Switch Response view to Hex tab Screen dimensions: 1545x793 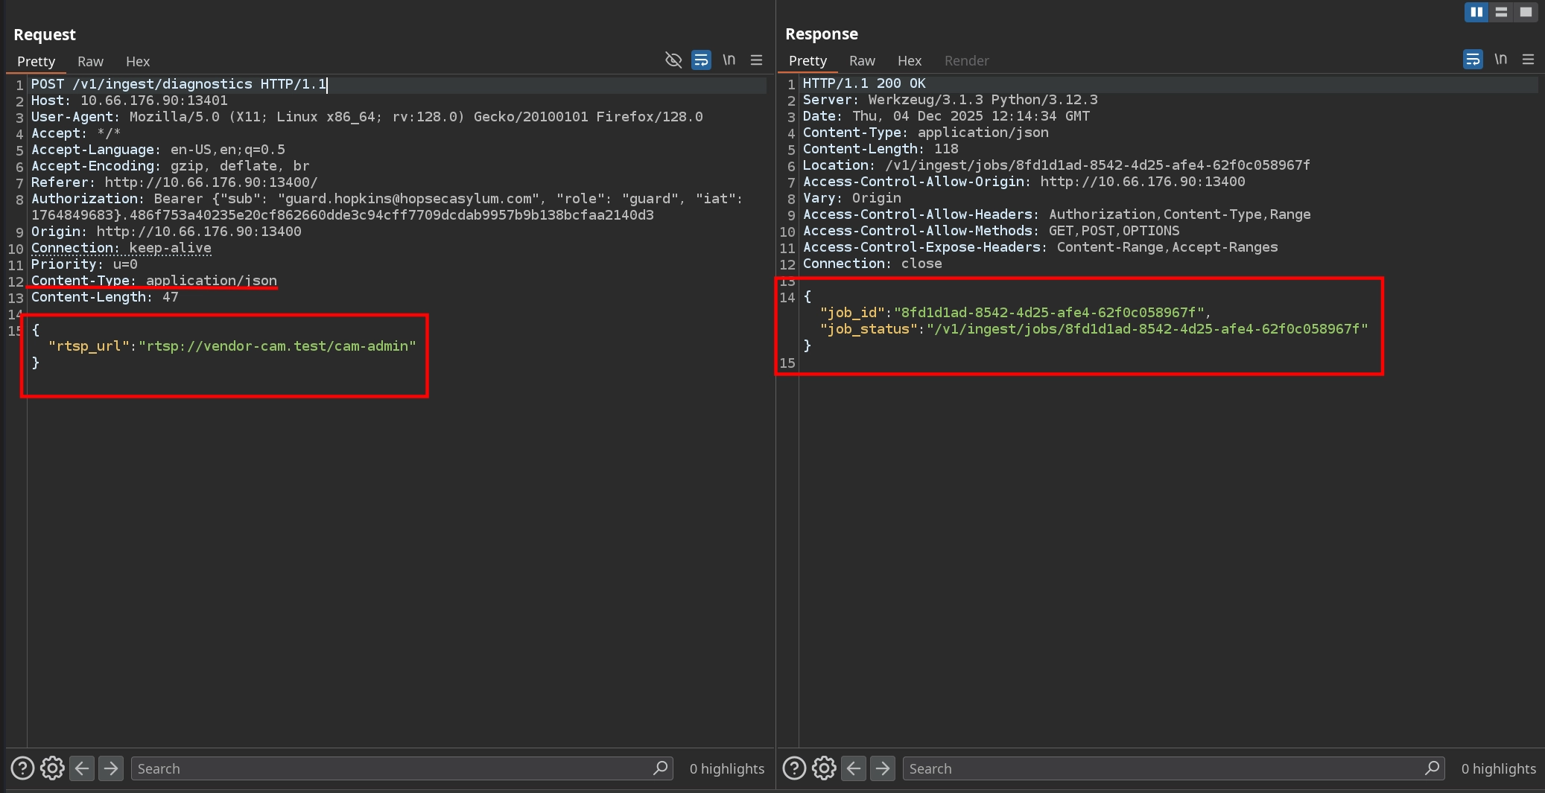909,60
